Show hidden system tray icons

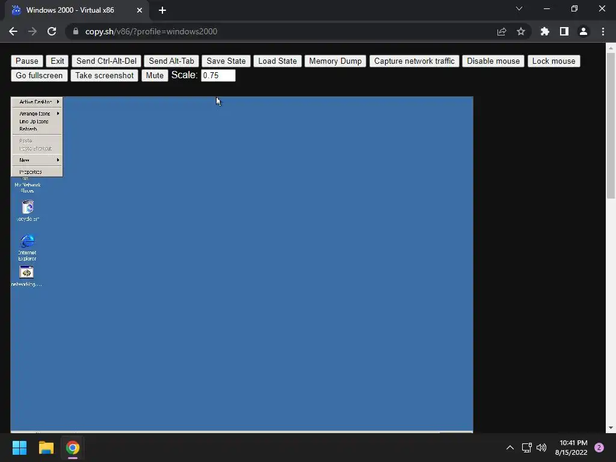(510, 448)
